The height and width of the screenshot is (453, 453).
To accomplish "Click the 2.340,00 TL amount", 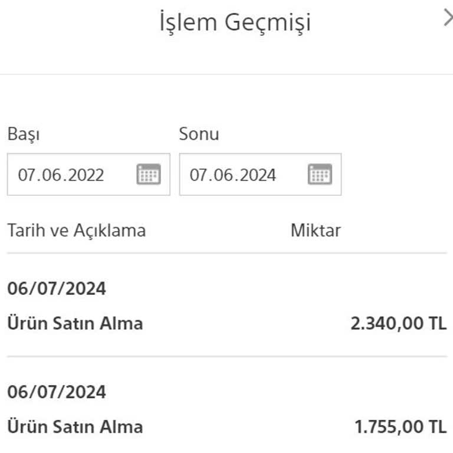I will (x=398, y=323).
